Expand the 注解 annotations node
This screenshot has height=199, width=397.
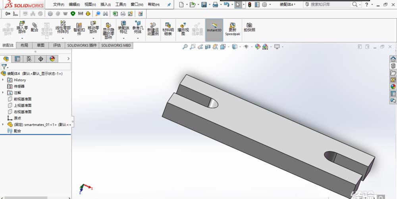[x=3, y=93]
